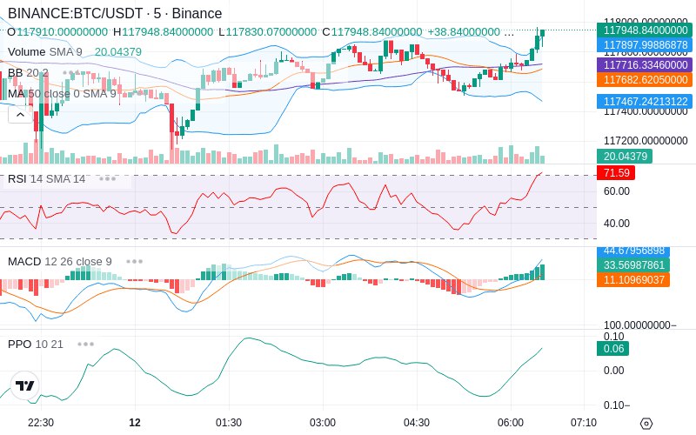Select the MACD 12 26 close 9 legend
The height and width of the screenshot is (435, 696).
[x=60, y=262]
